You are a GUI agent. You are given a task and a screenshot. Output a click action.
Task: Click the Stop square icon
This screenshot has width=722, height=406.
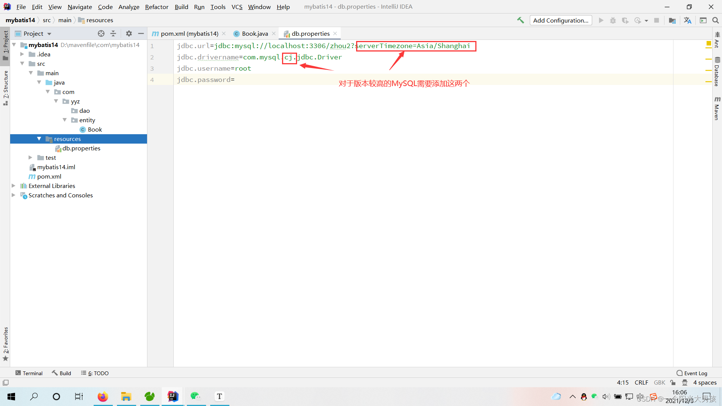[x=657, y=20]
